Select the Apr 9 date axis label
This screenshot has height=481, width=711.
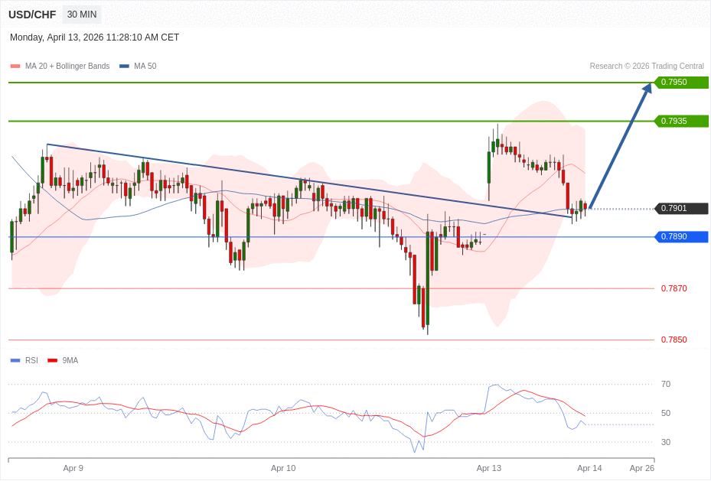[x=73, y=468]
